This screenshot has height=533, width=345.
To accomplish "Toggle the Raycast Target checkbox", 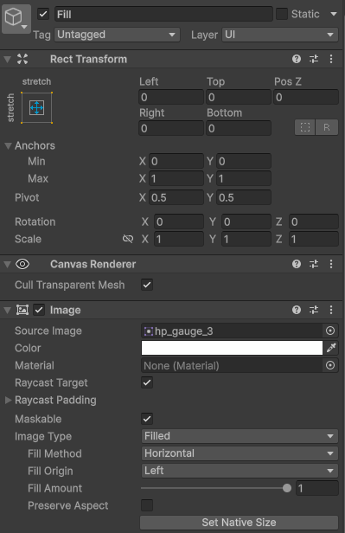I will 147,382.
